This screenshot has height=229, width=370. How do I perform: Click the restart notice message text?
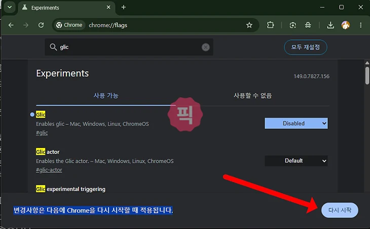(93, 210)
